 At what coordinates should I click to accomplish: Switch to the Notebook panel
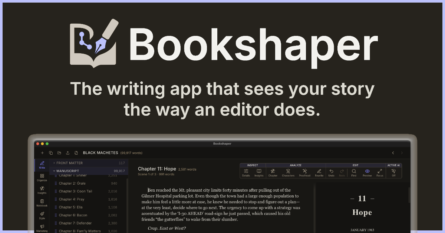pos(42,203)
